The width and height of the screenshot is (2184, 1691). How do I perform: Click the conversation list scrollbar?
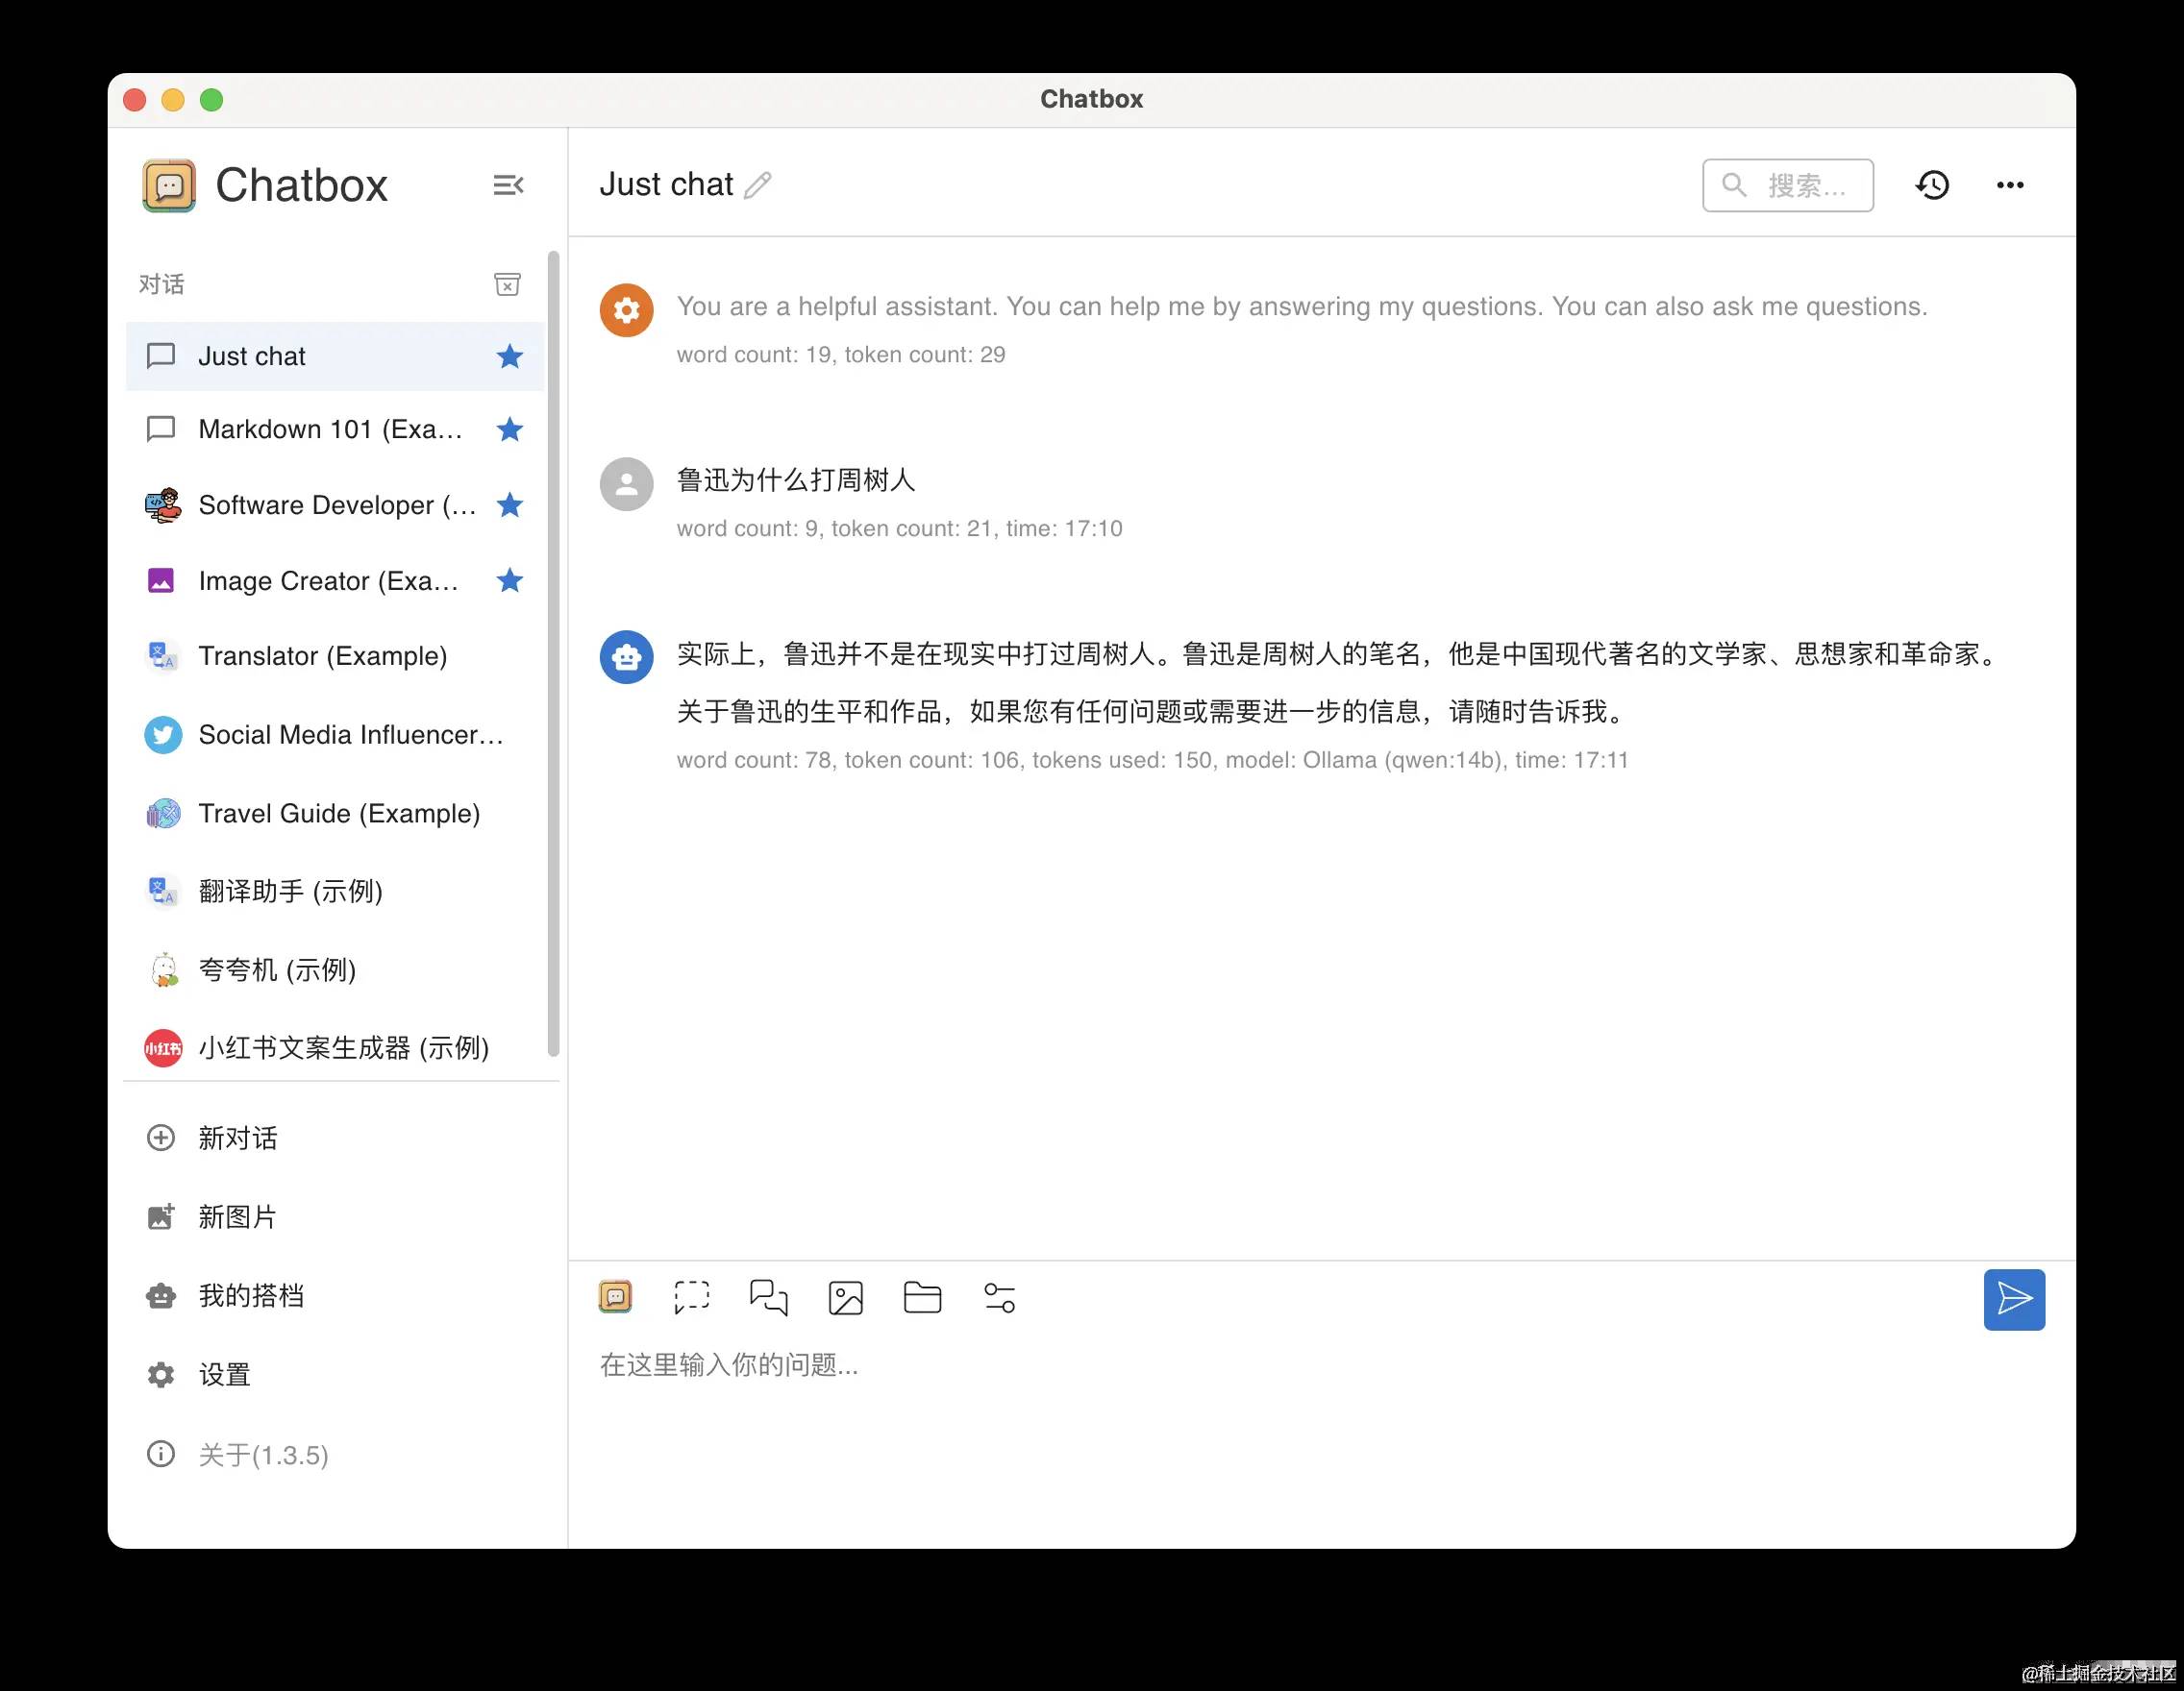point(553,652)
